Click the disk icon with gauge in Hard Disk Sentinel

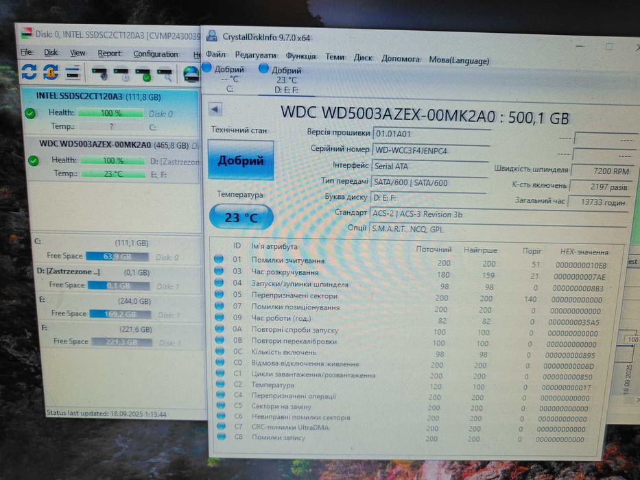coord(100,74)
